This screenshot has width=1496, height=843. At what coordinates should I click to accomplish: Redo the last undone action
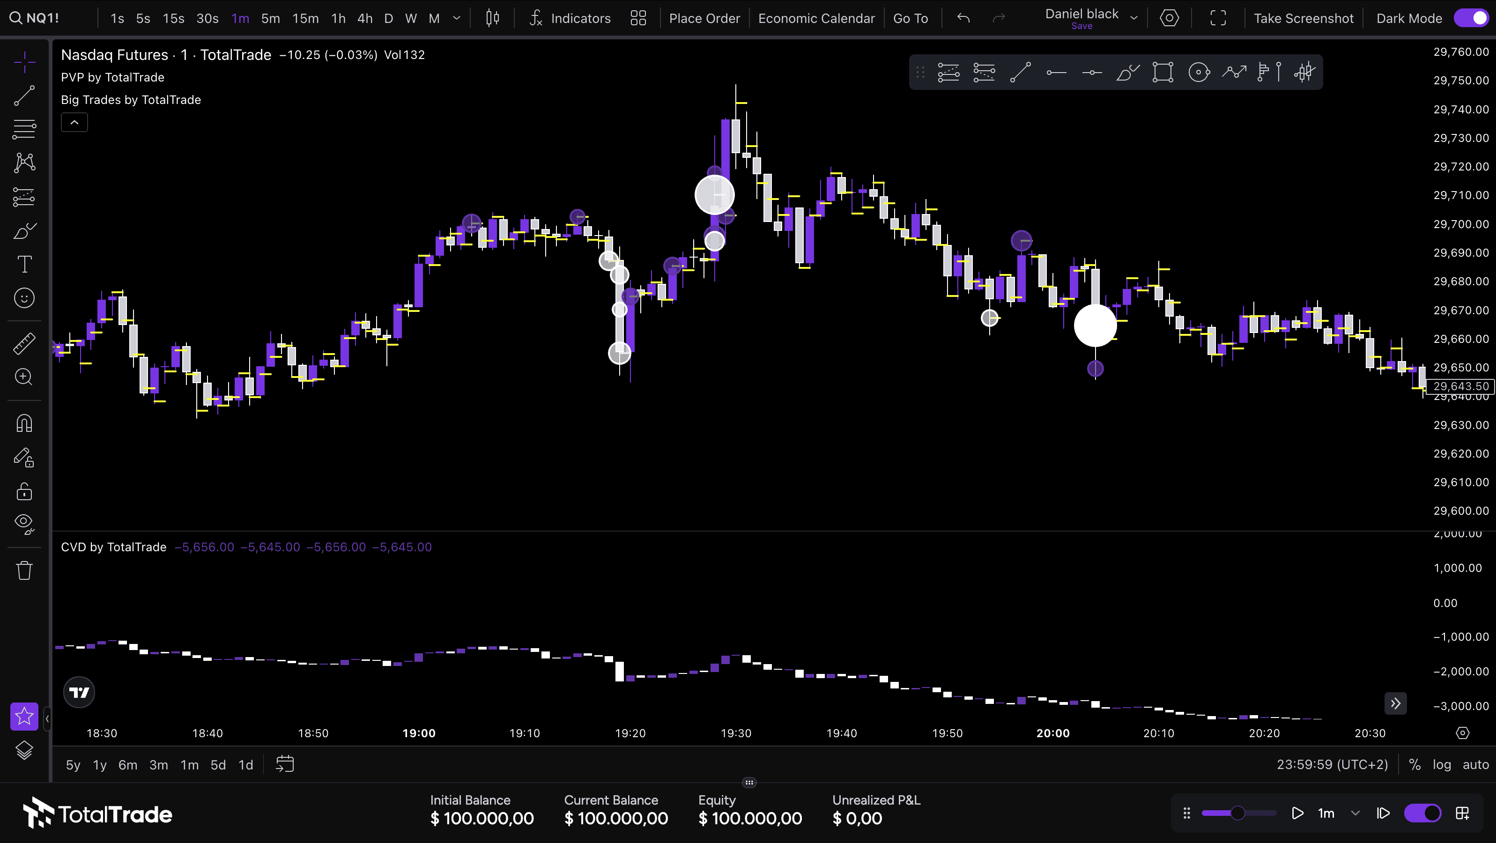[999, 18]
